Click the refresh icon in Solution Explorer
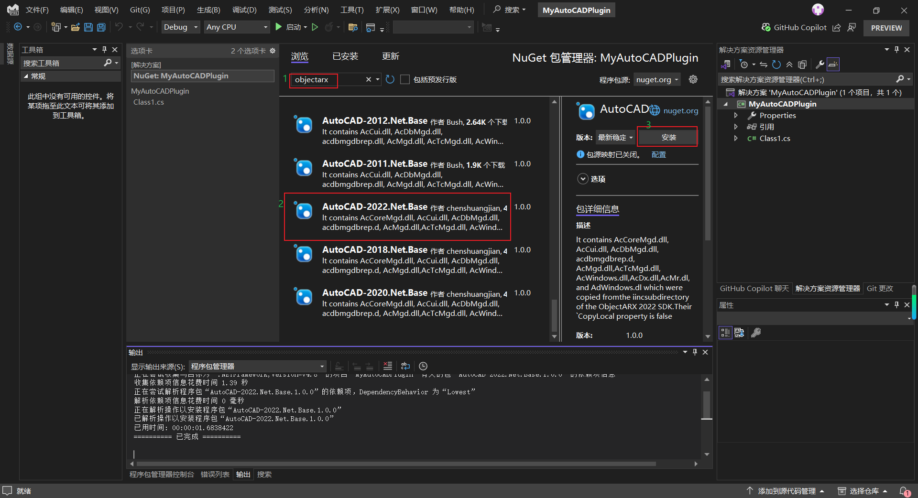This screenshot has width=918, height=498. click(776, 65)
